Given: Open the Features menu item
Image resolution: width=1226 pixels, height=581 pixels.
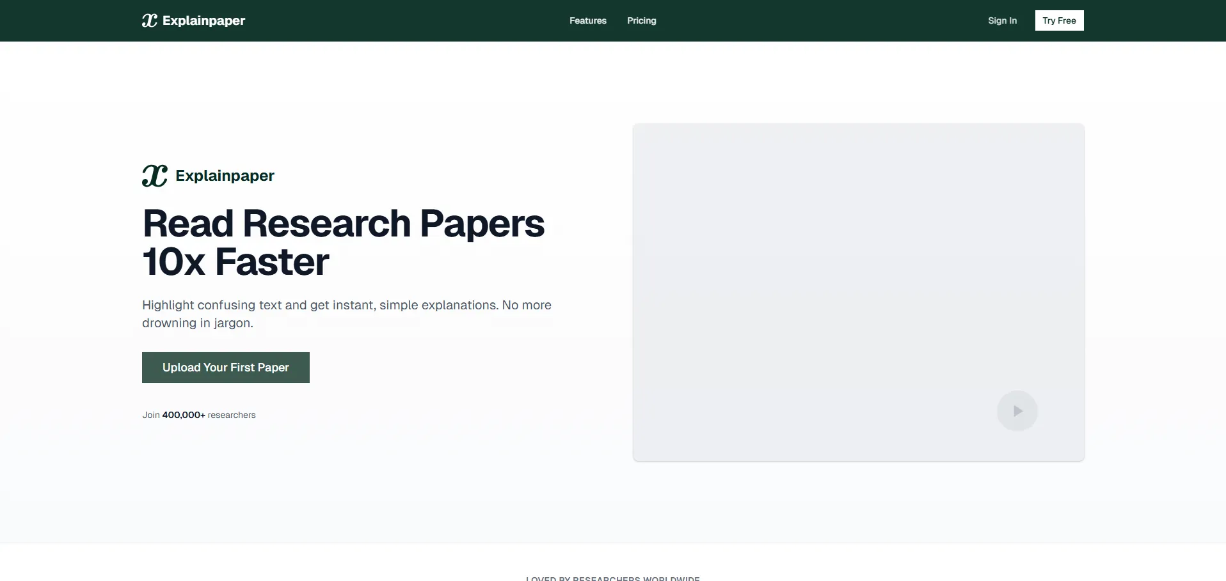Looking at the screenshot, I should point(587,20).
